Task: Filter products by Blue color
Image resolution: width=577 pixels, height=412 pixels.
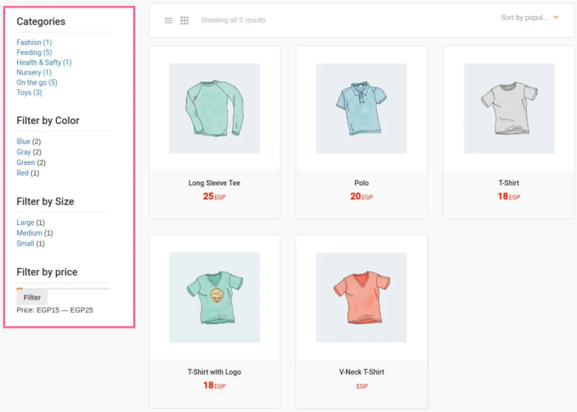Action: (x=23, y=141)
